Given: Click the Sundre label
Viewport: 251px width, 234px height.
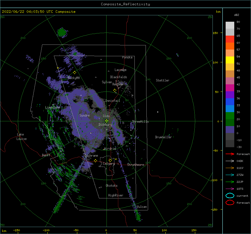Looking at the screenshot, I should [85, 115].
